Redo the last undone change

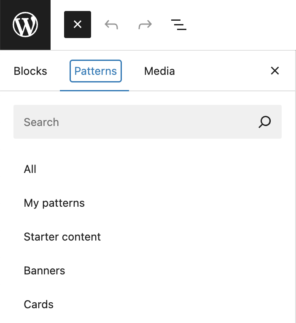145,25
